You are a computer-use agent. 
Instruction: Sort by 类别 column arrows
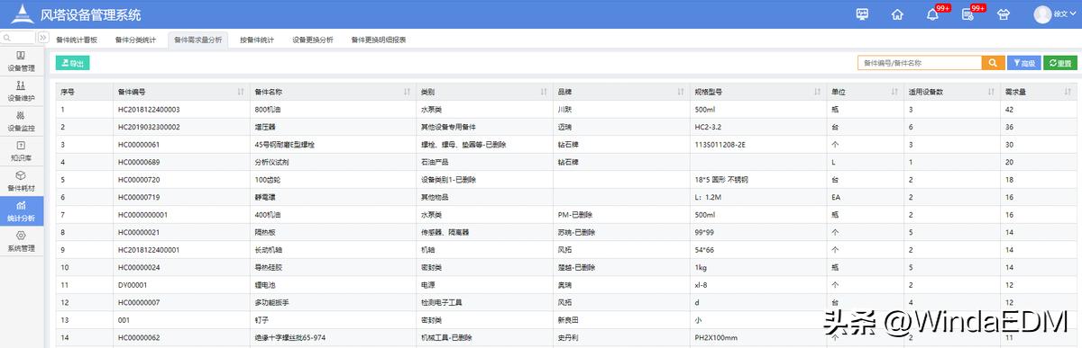(x=544, y=92)
